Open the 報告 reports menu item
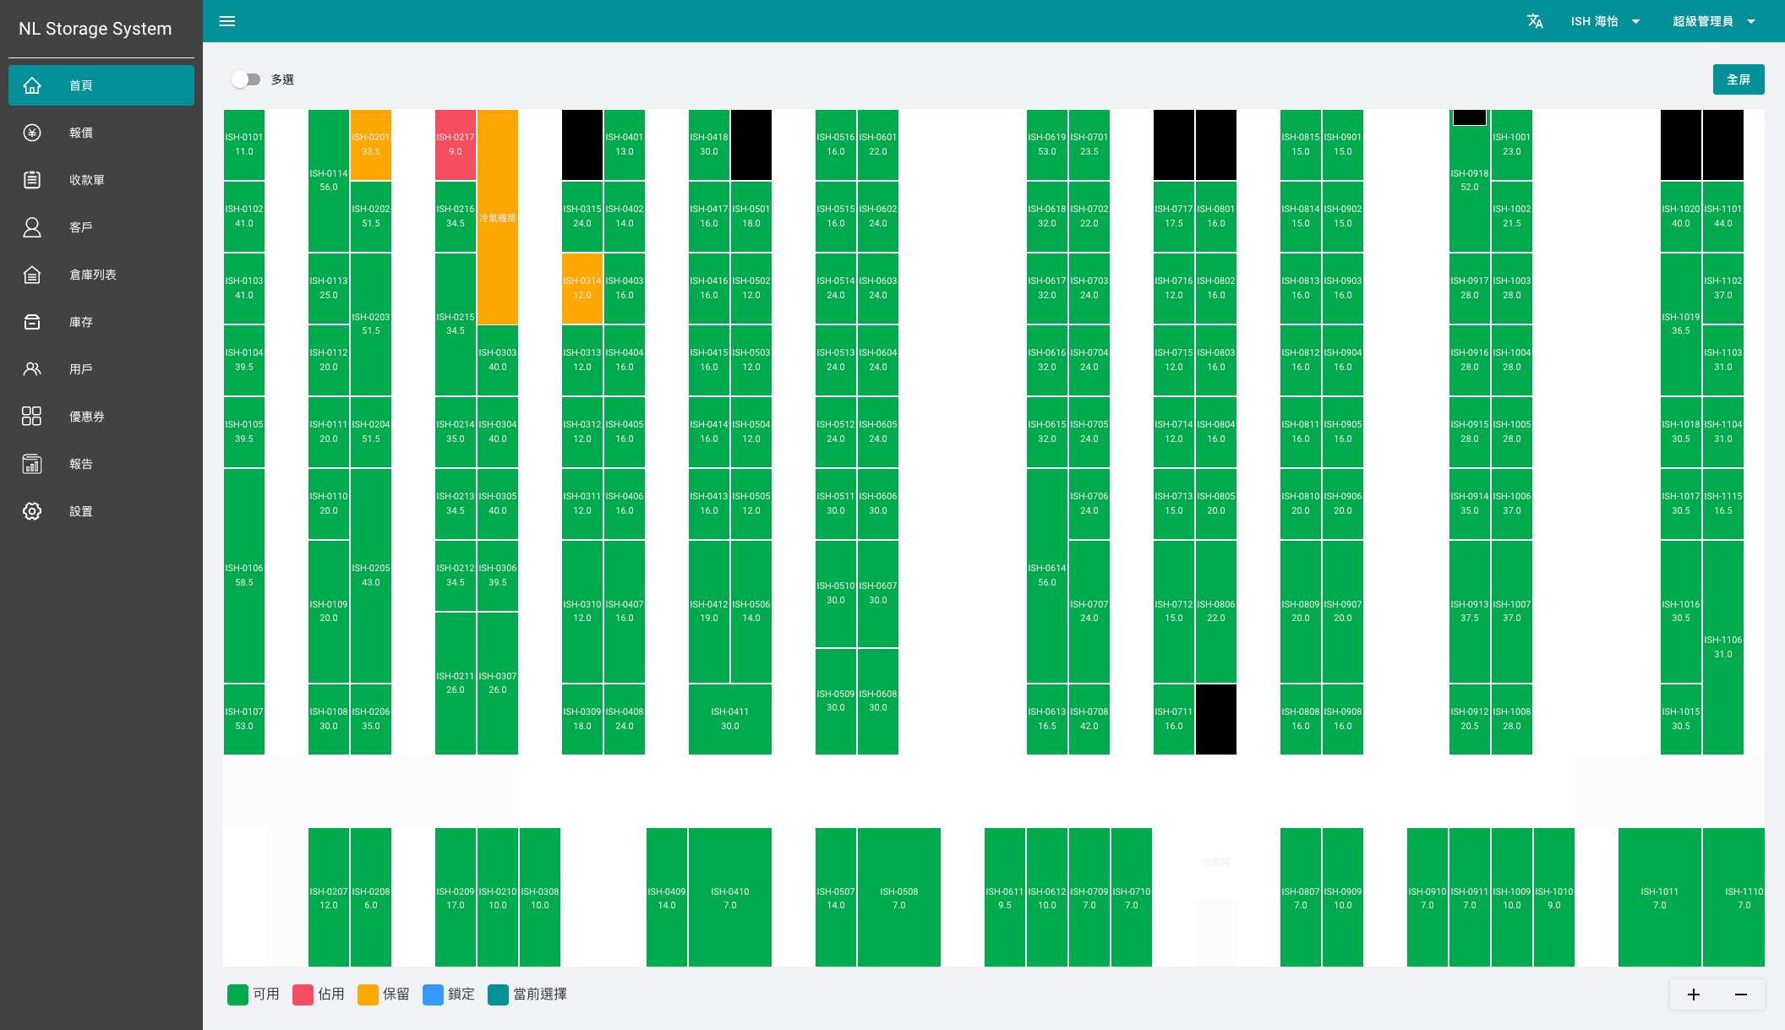 81,464
